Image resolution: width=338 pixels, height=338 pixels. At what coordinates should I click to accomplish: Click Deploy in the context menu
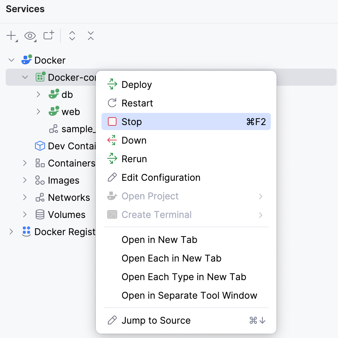(x=136, y=84)
